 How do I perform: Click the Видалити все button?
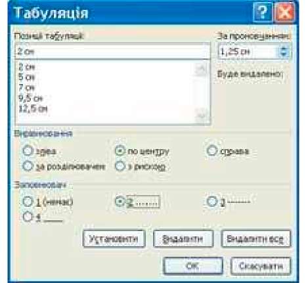pos(255,238)
